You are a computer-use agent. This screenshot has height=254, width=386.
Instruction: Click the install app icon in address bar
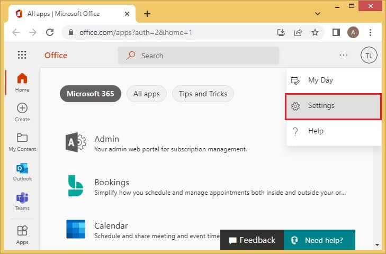[x=281, y=32]
